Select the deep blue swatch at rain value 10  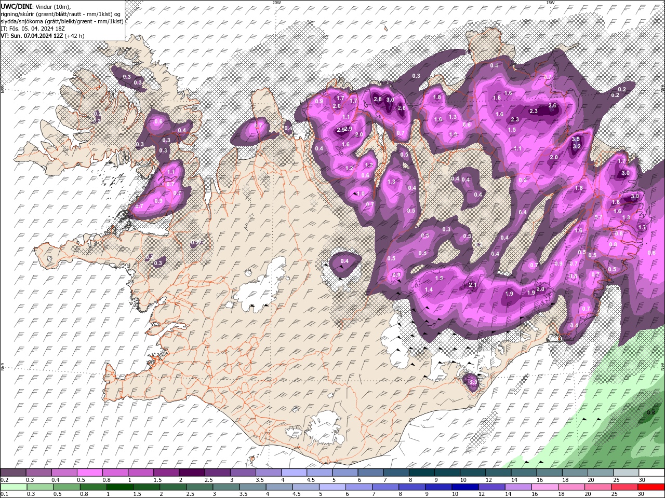(x=465, y=487)
